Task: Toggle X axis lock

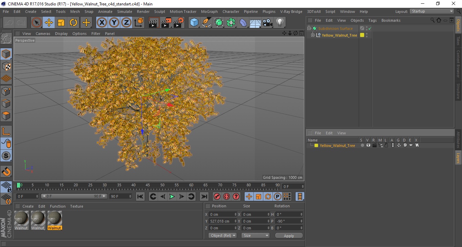Action: coord(102,23)
